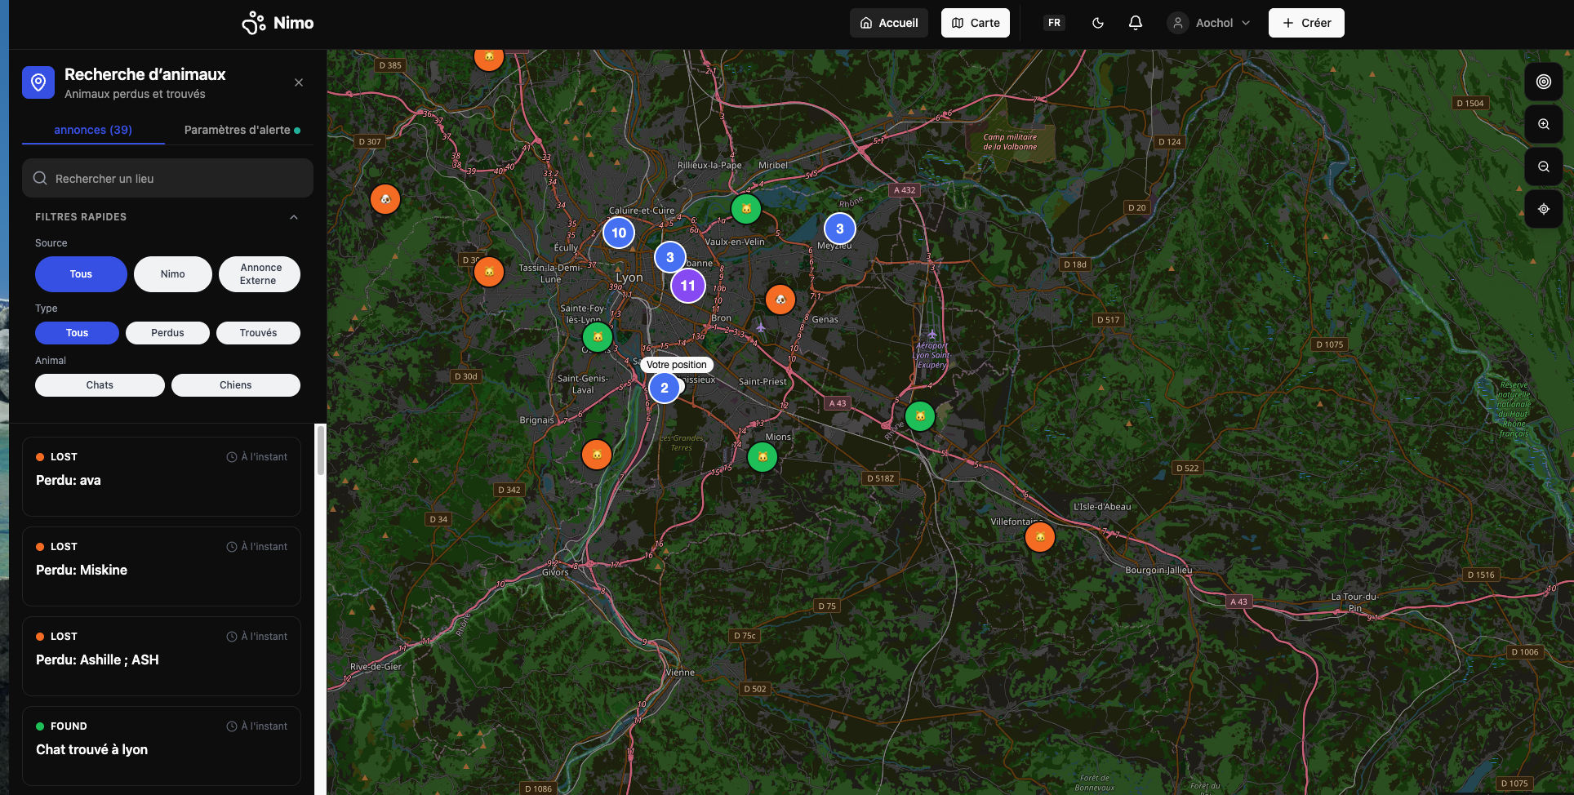Open cluster marker 3 near Meyzieu
The width and height of the screenshot is (1574, 795).
point(840,229)
